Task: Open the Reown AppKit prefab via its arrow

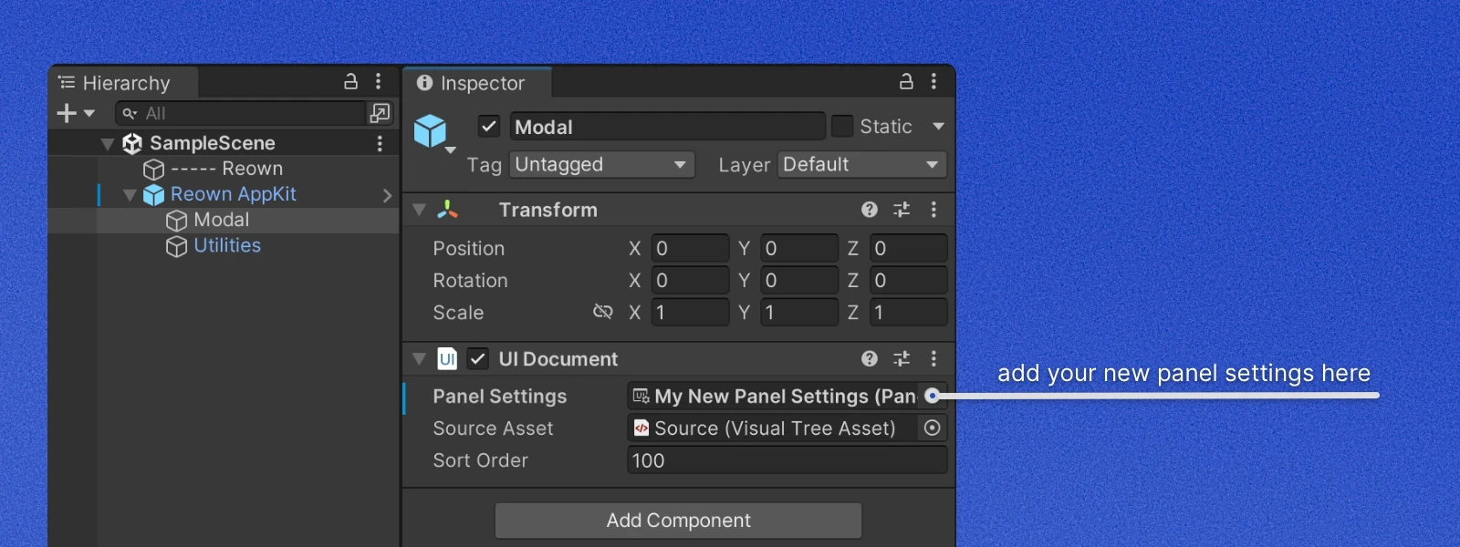Action: [387, 195]
